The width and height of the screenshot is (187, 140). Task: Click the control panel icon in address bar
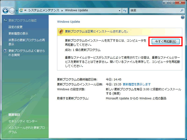pyautogui.click(x=21, y=10)
